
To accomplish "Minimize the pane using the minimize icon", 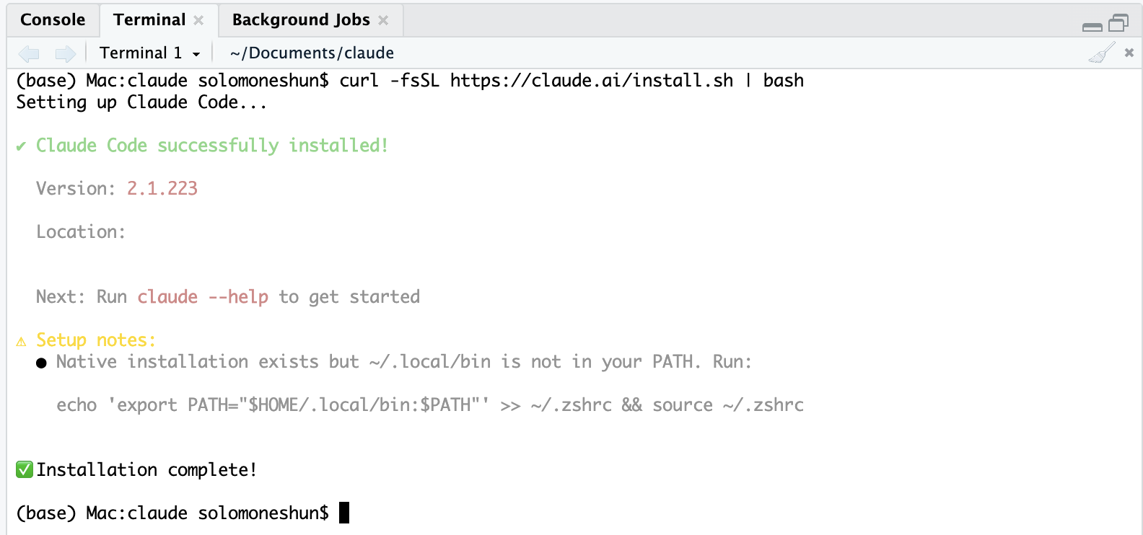I will [x=1092, y=27].
